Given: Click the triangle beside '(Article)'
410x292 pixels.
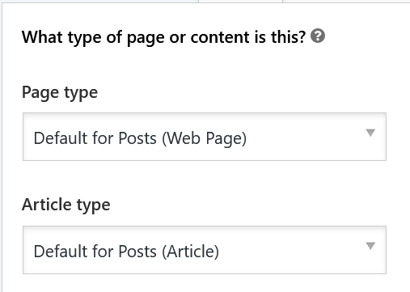Looking at the screenshot, I should 370,246.
